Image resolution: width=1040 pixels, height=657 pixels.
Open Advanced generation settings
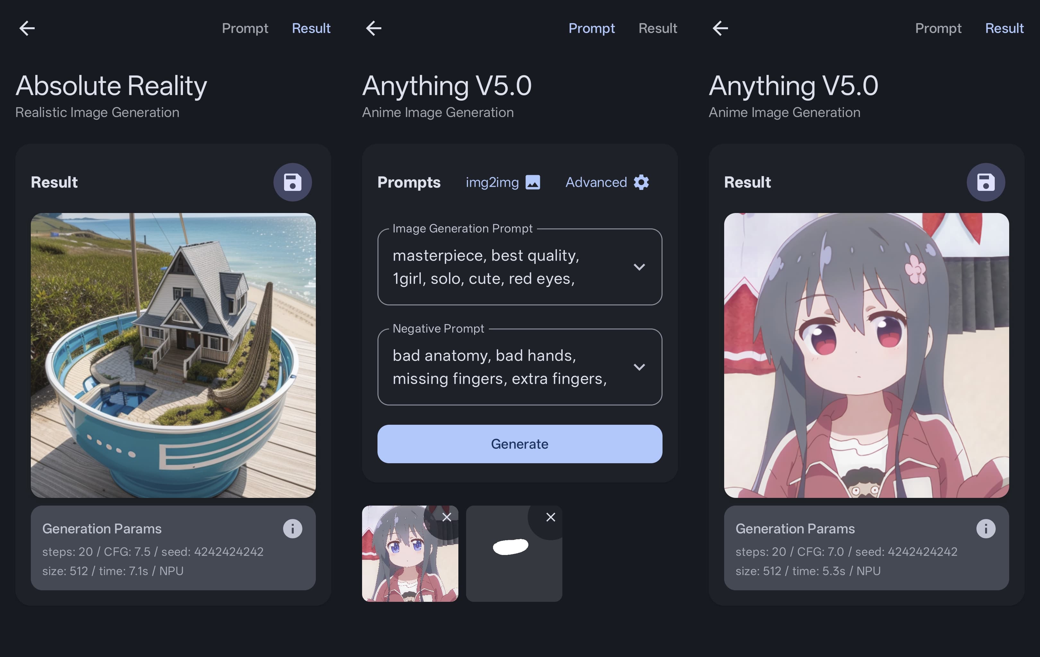tap(606, 182)
